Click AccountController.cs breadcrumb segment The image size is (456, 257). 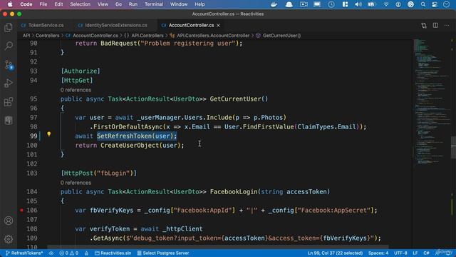tap(92, 36)
